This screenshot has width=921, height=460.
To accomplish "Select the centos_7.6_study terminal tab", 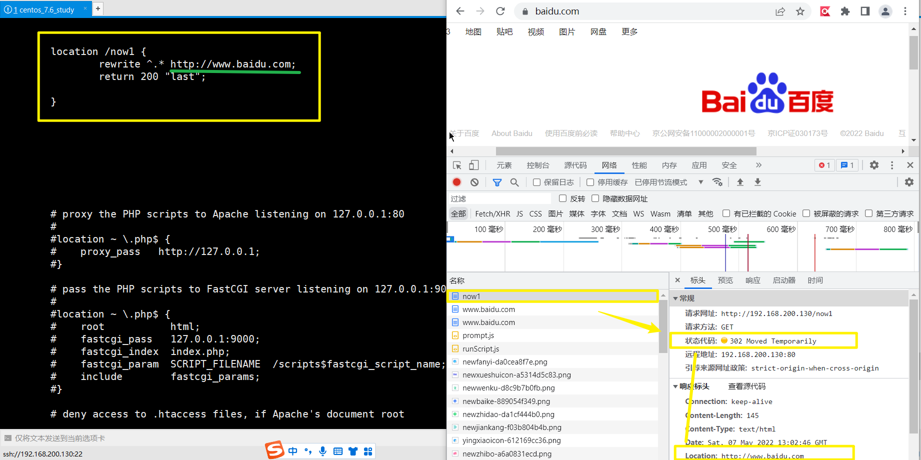I will [x=45, y=9].
